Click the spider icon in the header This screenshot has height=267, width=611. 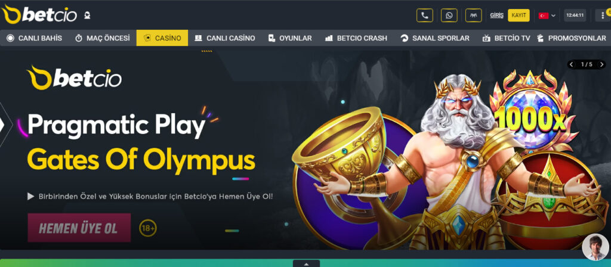473,15
